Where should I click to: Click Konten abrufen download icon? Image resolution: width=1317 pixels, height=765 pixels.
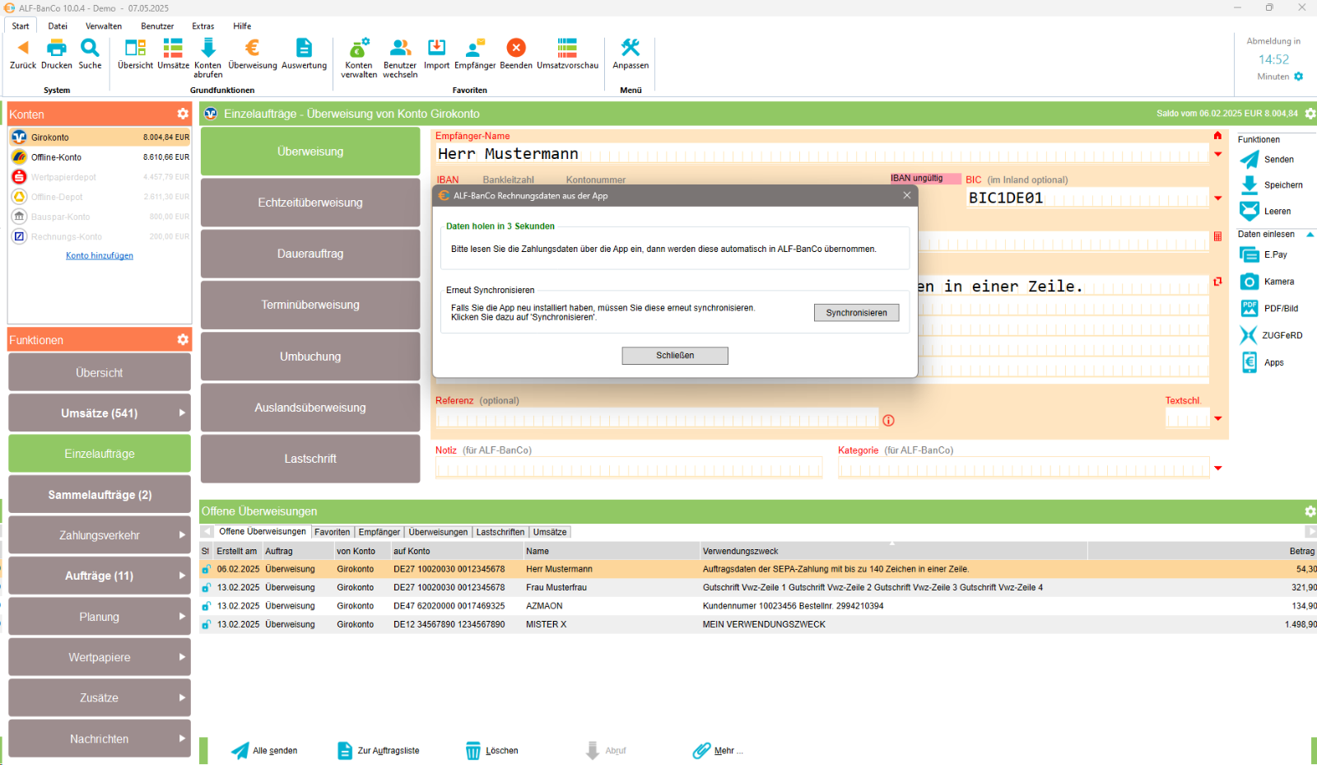pyautogui.click(x=208, y=48)
